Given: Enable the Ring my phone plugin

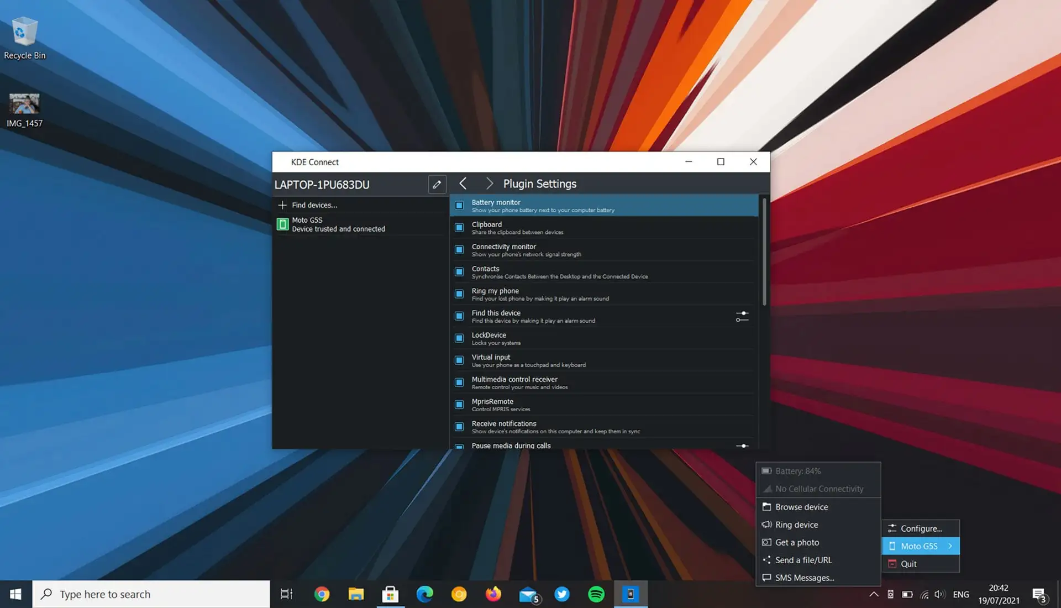Looking at the screenshot, I should point(459,293).
